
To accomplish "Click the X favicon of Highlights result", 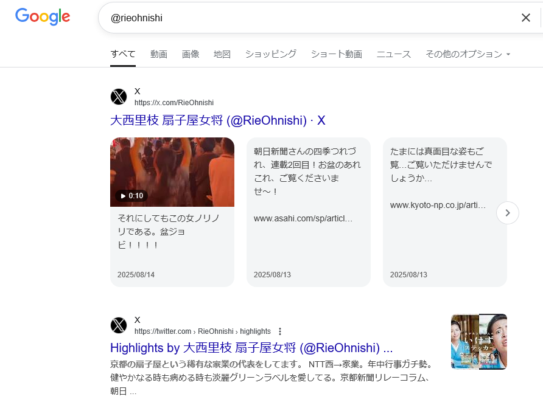I will click(119, 325).
